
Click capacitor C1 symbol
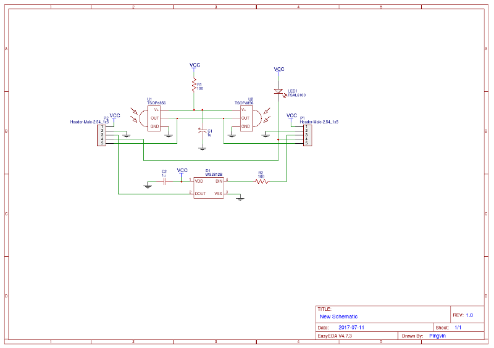[202, 131]
